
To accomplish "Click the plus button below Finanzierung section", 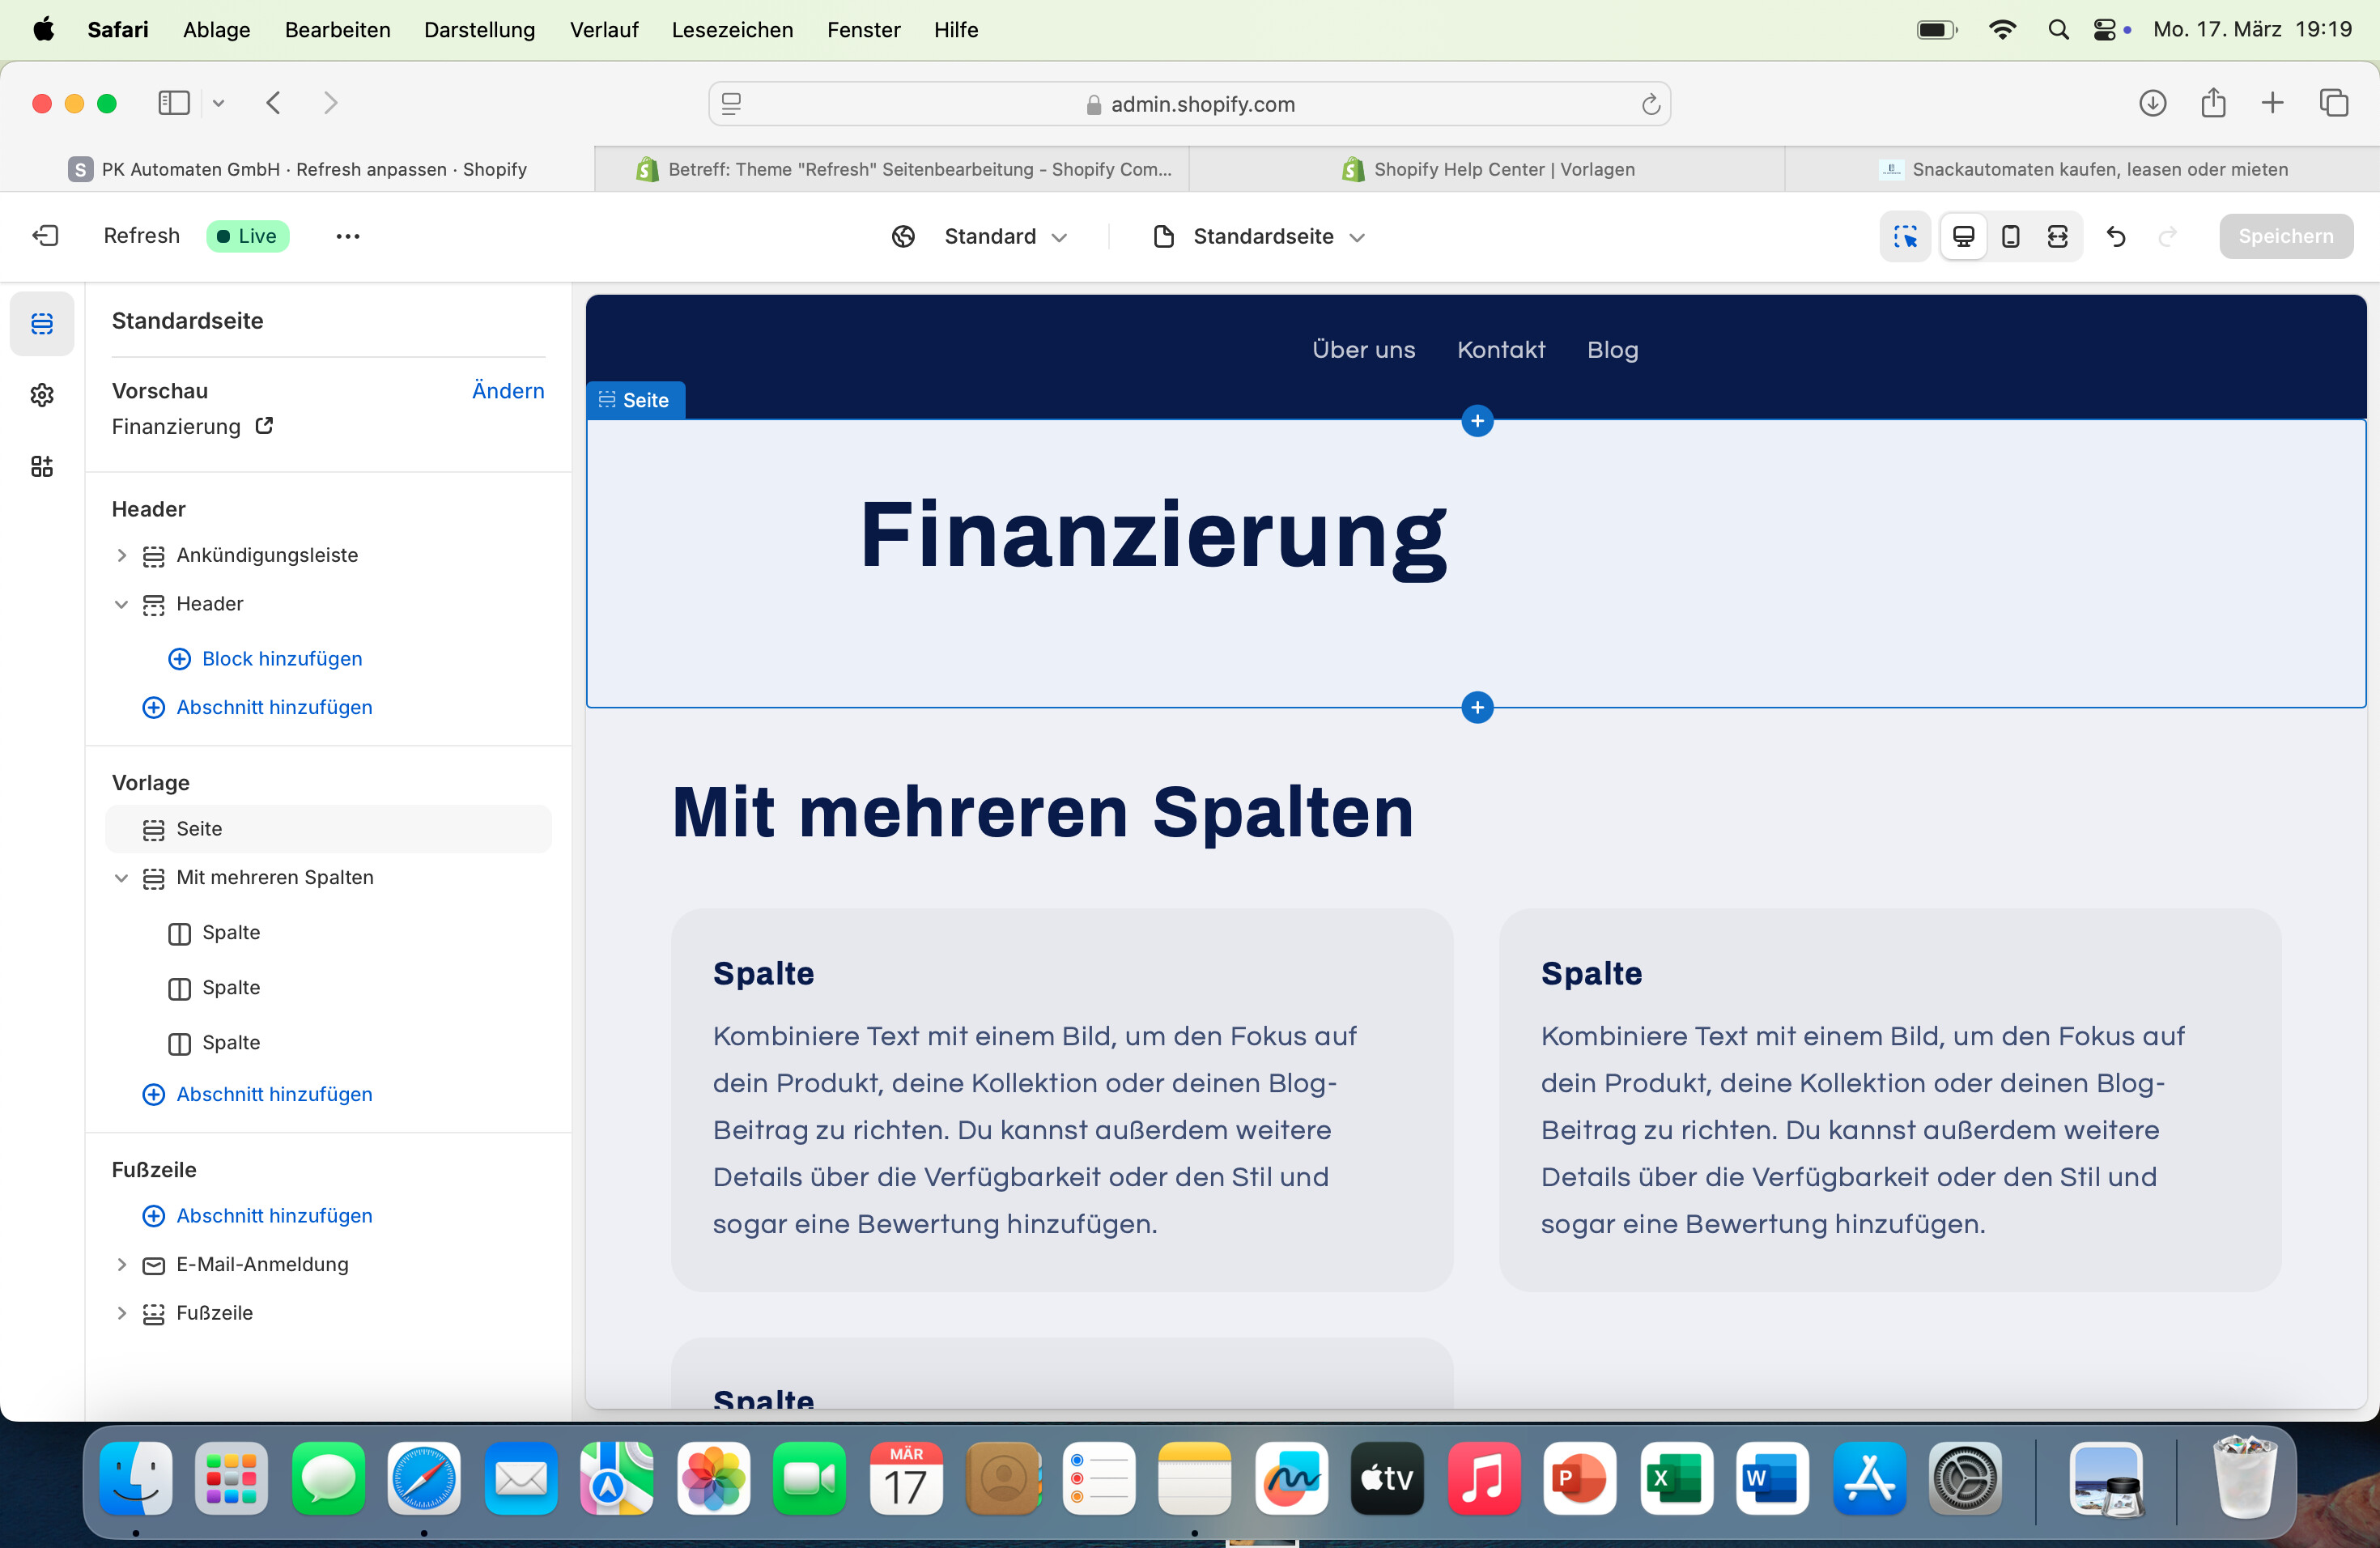I will point(1477,707).
